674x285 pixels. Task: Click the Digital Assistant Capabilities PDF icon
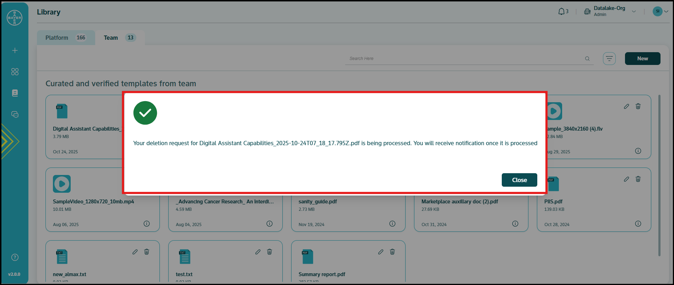tap(62, 111)
